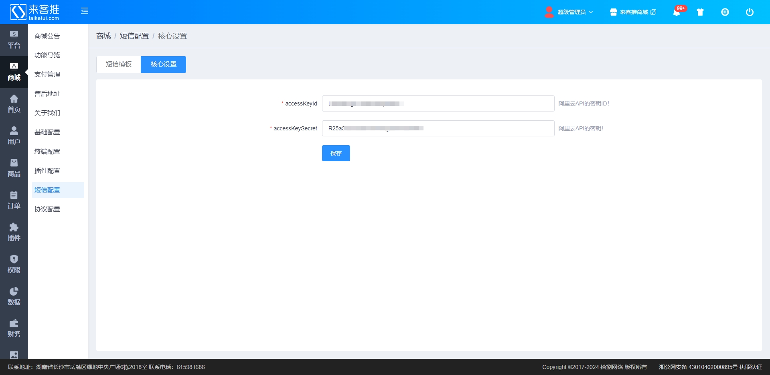Viewport: 770px width, 375px height.
Task: Open 支付管理 in the submenu
Action: [x=47, y=74]
